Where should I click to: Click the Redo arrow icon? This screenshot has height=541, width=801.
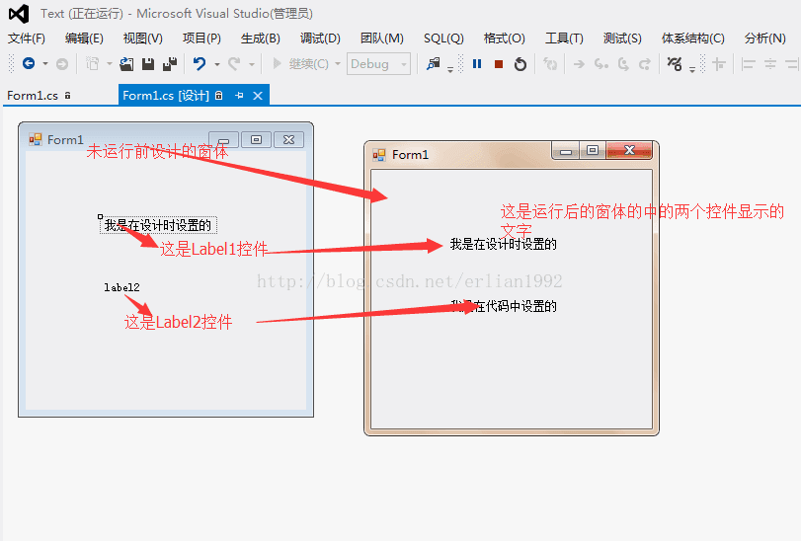234,64
